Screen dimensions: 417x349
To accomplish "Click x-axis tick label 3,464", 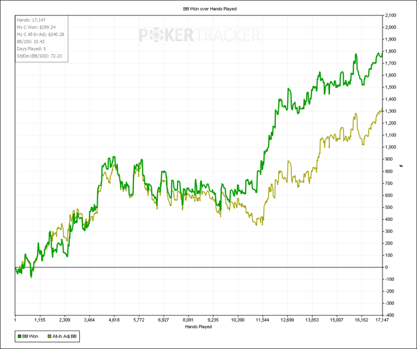I will pyautogui.click(x=89, y=320).
